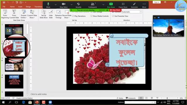Select slide 1 thumbnail

tap(14, 31)
